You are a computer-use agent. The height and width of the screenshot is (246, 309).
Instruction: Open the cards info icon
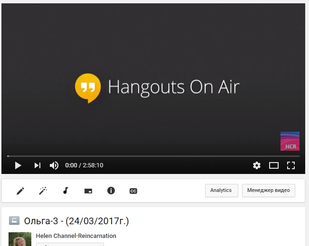(111, 191)
